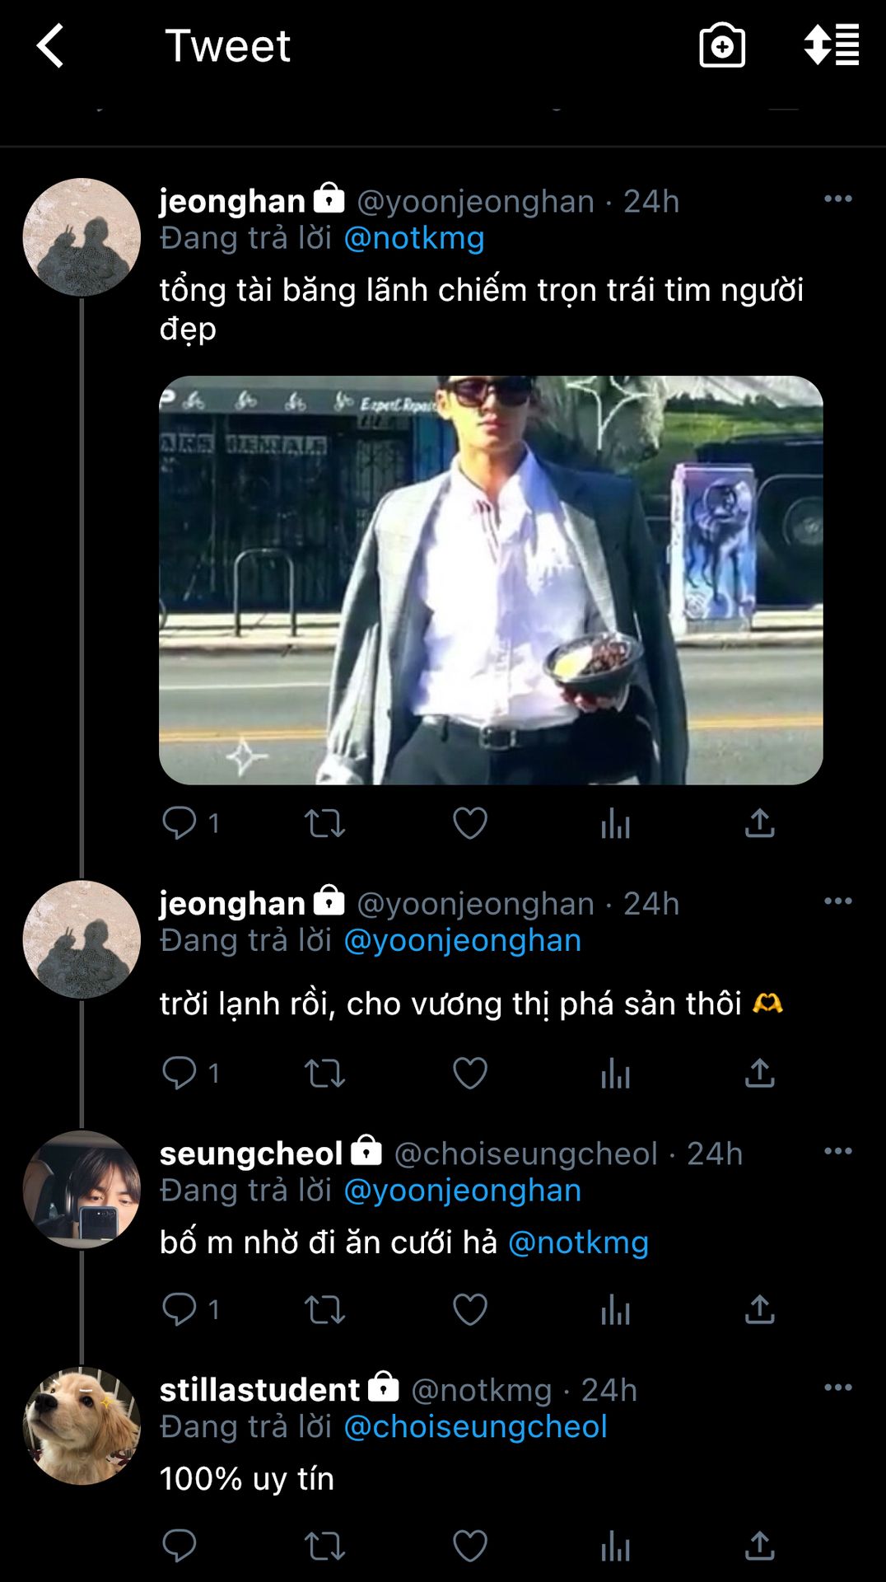886x1582 pixels.
Task: Share seungcheol's tweet
Action: pos(759,1309)
